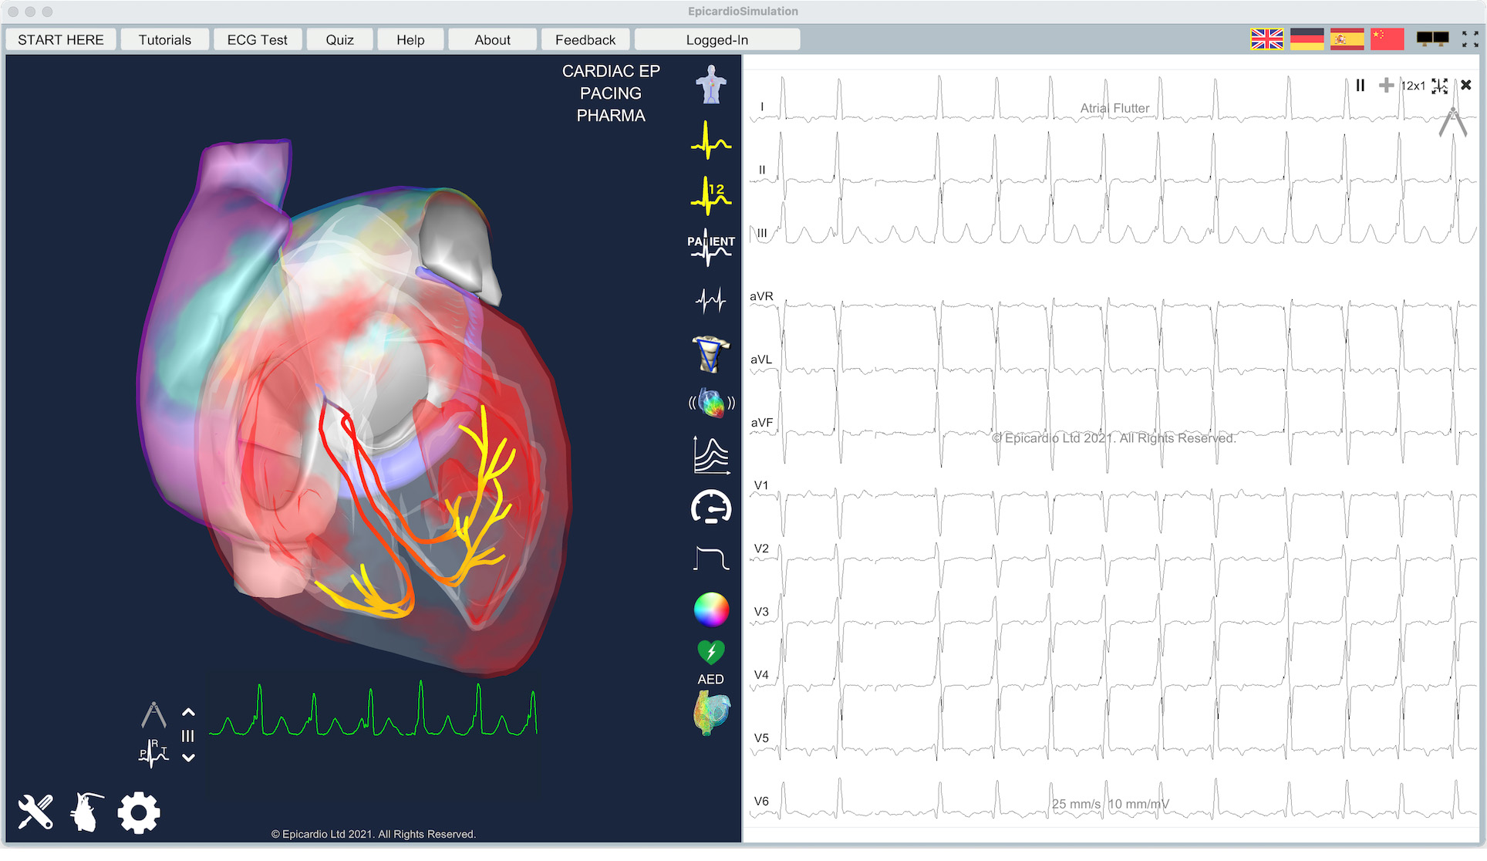Open the Tutorials menu
1487x861 pixels.
[x=164, y=39]
